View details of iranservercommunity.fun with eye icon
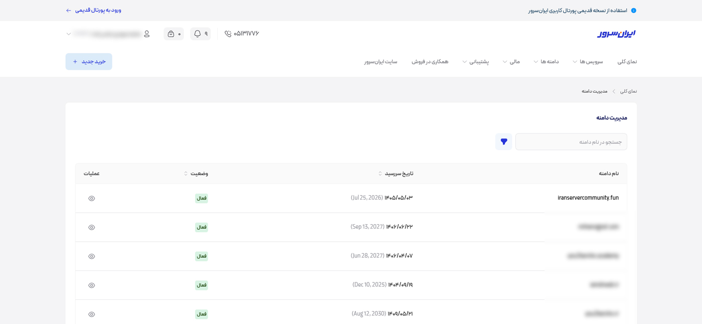The height and width of the screenshot is (324, 702). pyautogui.click(x=92, y=199)
